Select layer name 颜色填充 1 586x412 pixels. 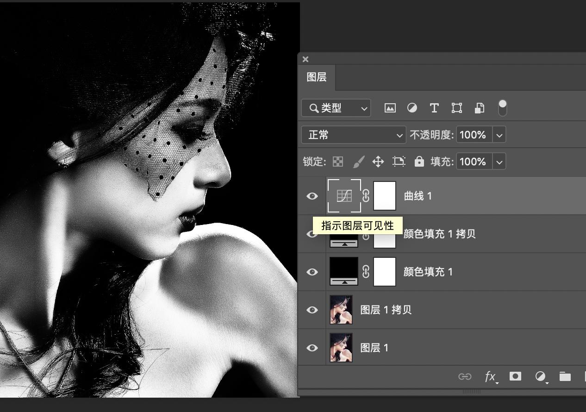(428, 272)
